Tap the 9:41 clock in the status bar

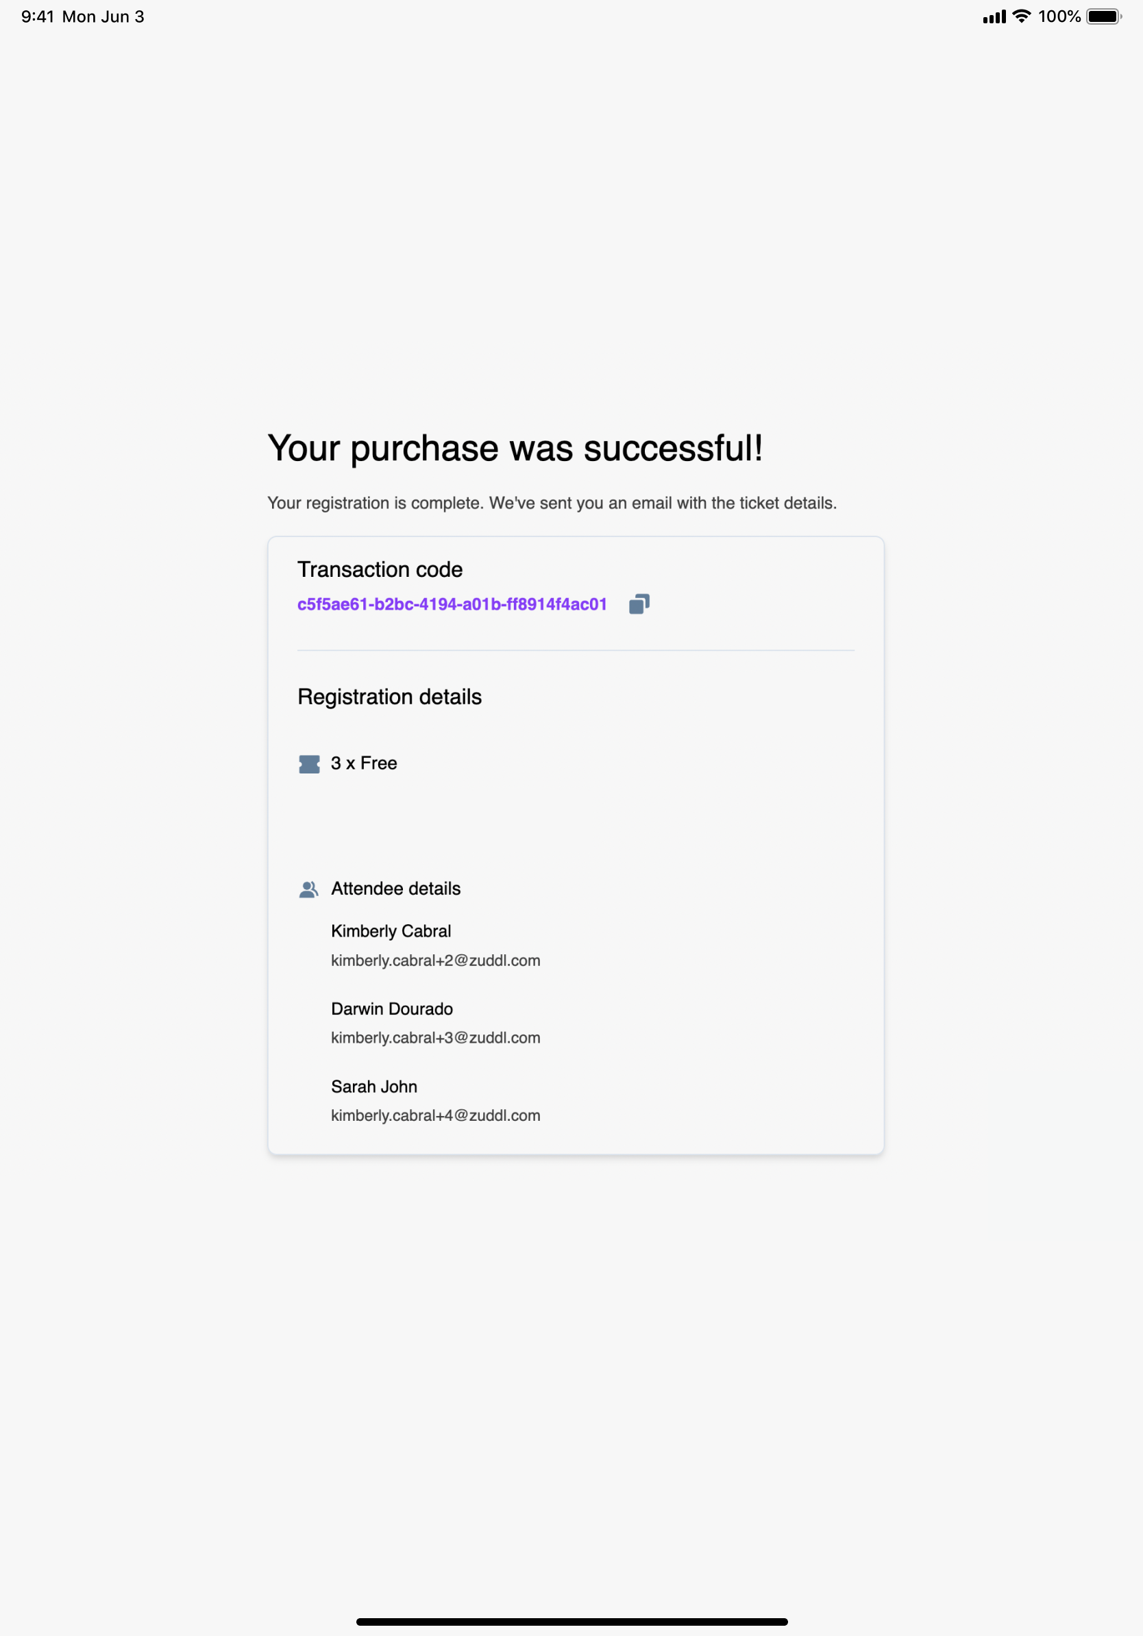tap(37, 16)
